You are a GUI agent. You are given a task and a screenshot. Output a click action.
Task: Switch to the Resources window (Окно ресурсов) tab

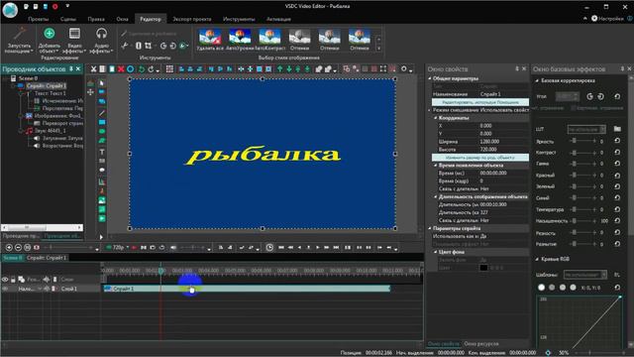pos(481,344)
